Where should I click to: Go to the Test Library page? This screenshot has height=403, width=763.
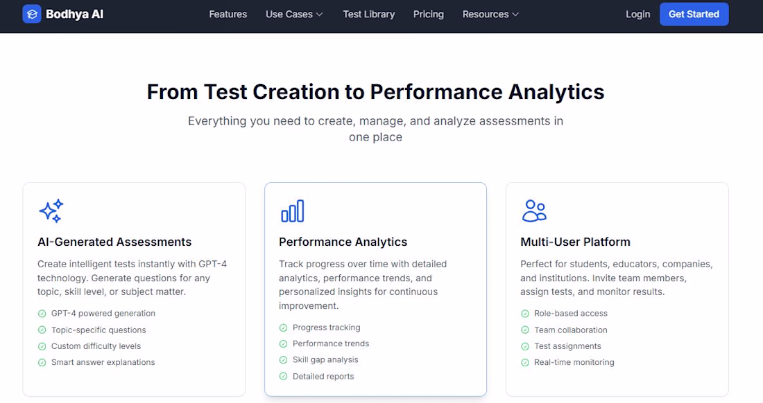pos(369,14)
